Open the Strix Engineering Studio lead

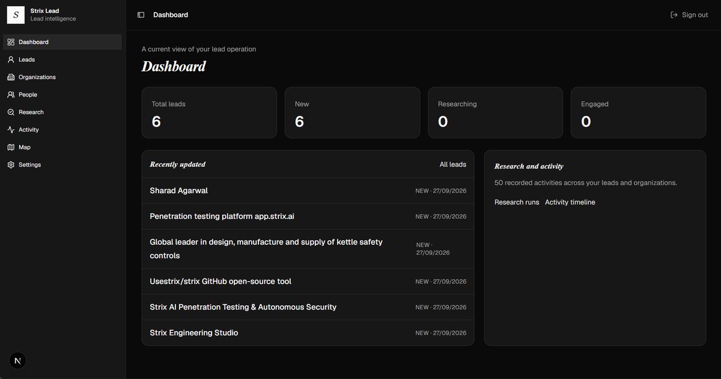308,332
